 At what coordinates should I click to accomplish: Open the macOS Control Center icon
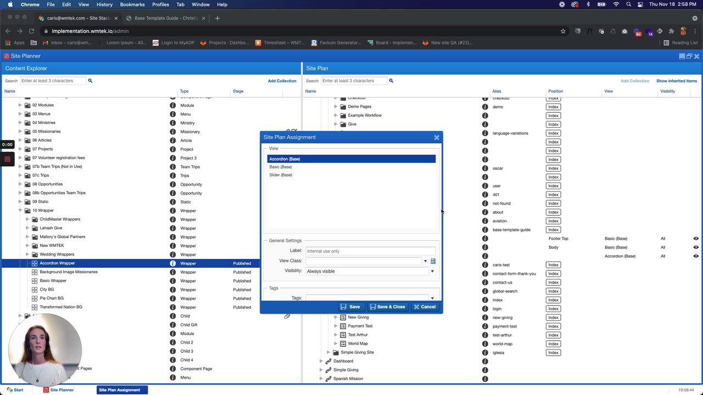click(x=640, y=4)
